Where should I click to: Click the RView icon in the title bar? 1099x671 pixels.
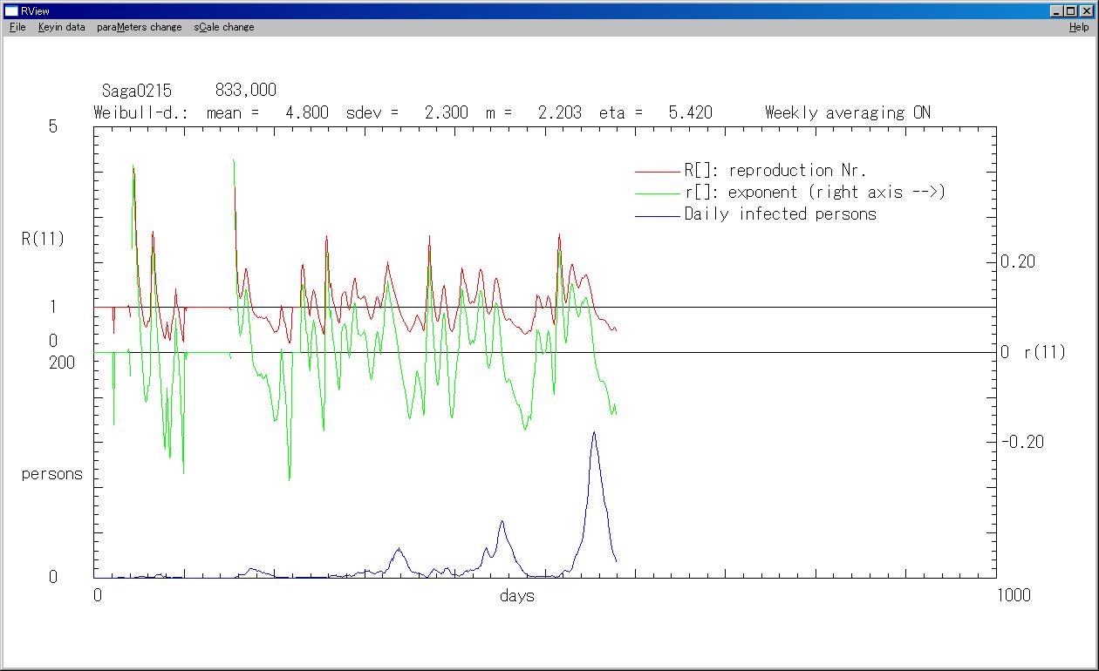[10, 11]
